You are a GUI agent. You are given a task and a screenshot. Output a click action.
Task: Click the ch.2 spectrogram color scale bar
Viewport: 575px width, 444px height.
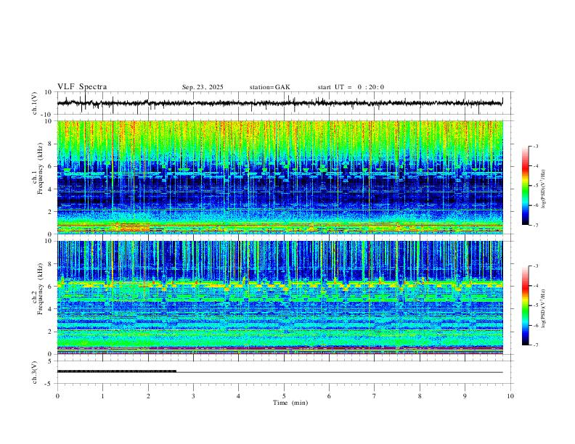(x=525, y=305)
